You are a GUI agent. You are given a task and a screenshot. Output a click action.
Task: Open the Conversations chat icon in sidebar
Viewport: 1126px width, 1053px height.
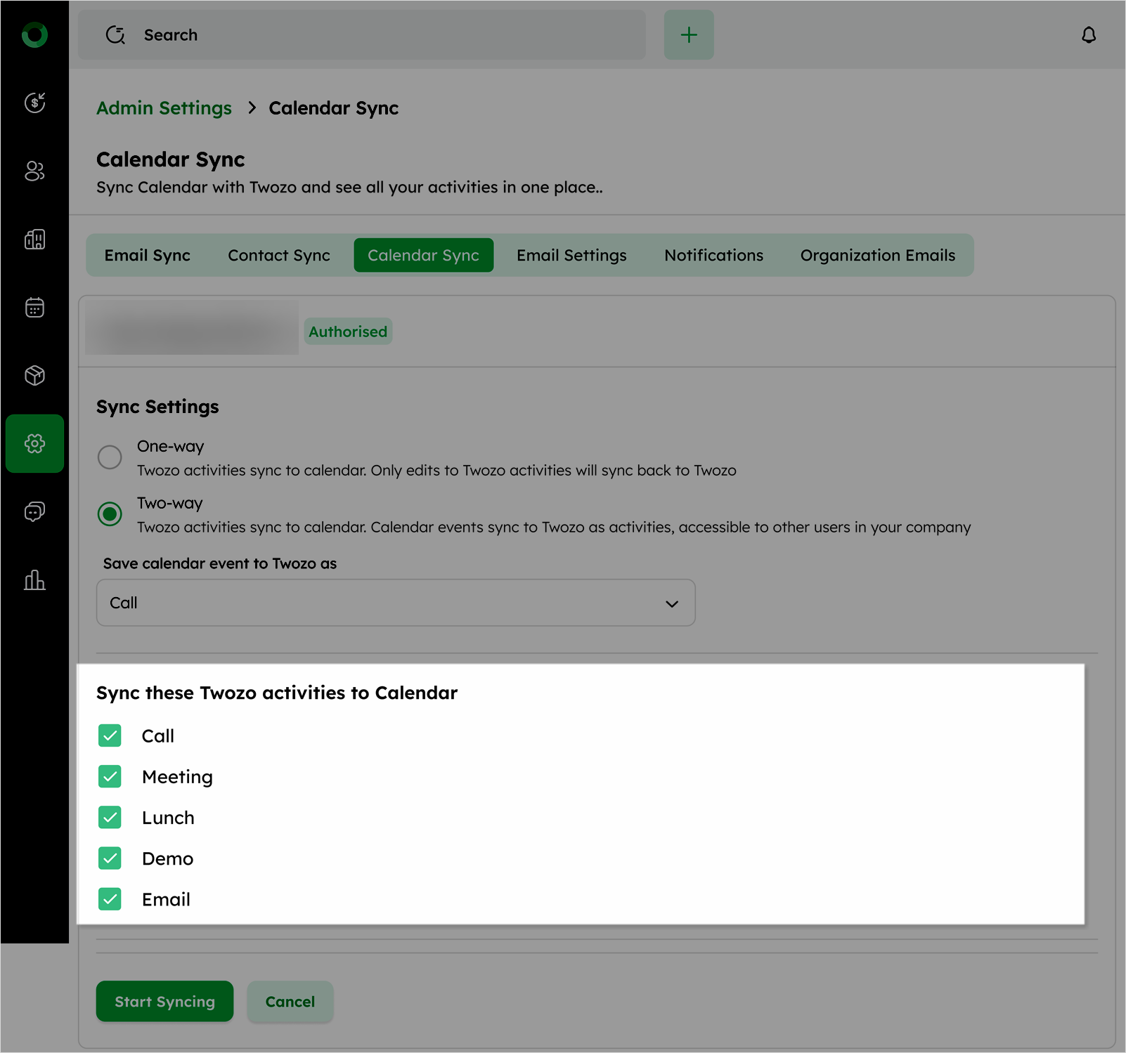pyautogui.click(x=34, y=511)
